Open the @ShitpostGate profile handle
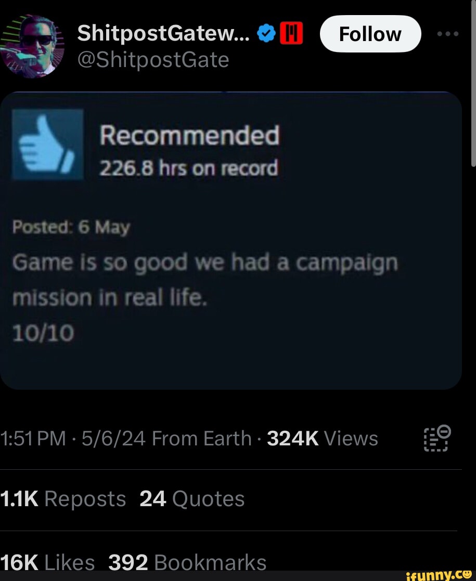 [x=152, y=60]
